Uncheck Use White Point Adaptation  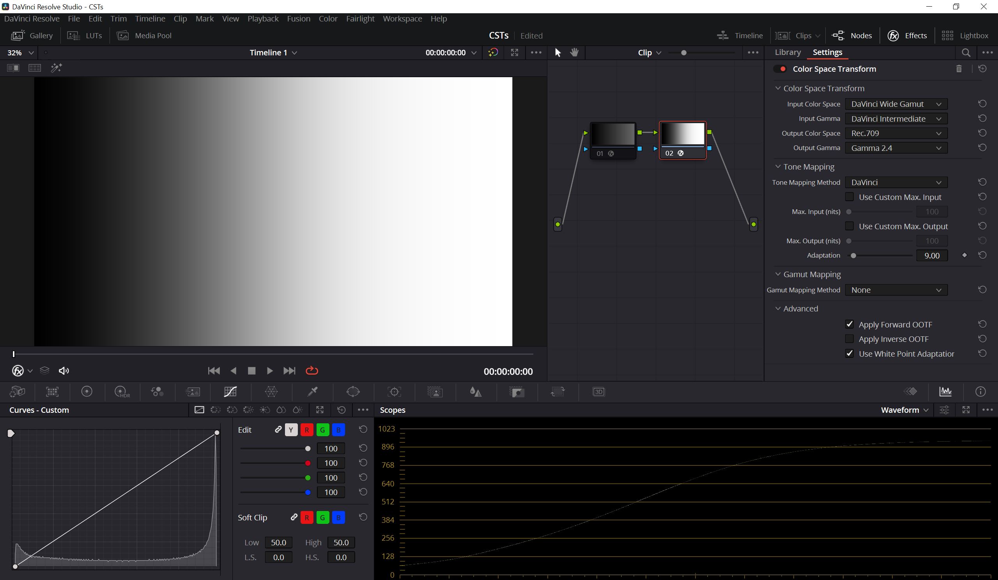point(849,354)
